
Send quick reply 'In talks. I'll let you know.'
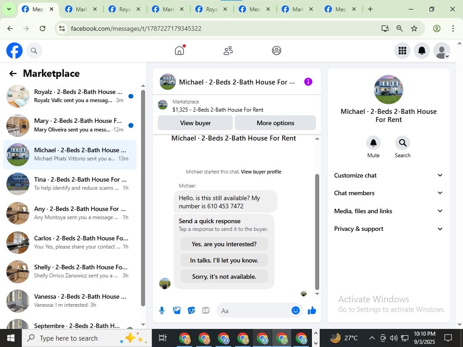pos(224,260)
